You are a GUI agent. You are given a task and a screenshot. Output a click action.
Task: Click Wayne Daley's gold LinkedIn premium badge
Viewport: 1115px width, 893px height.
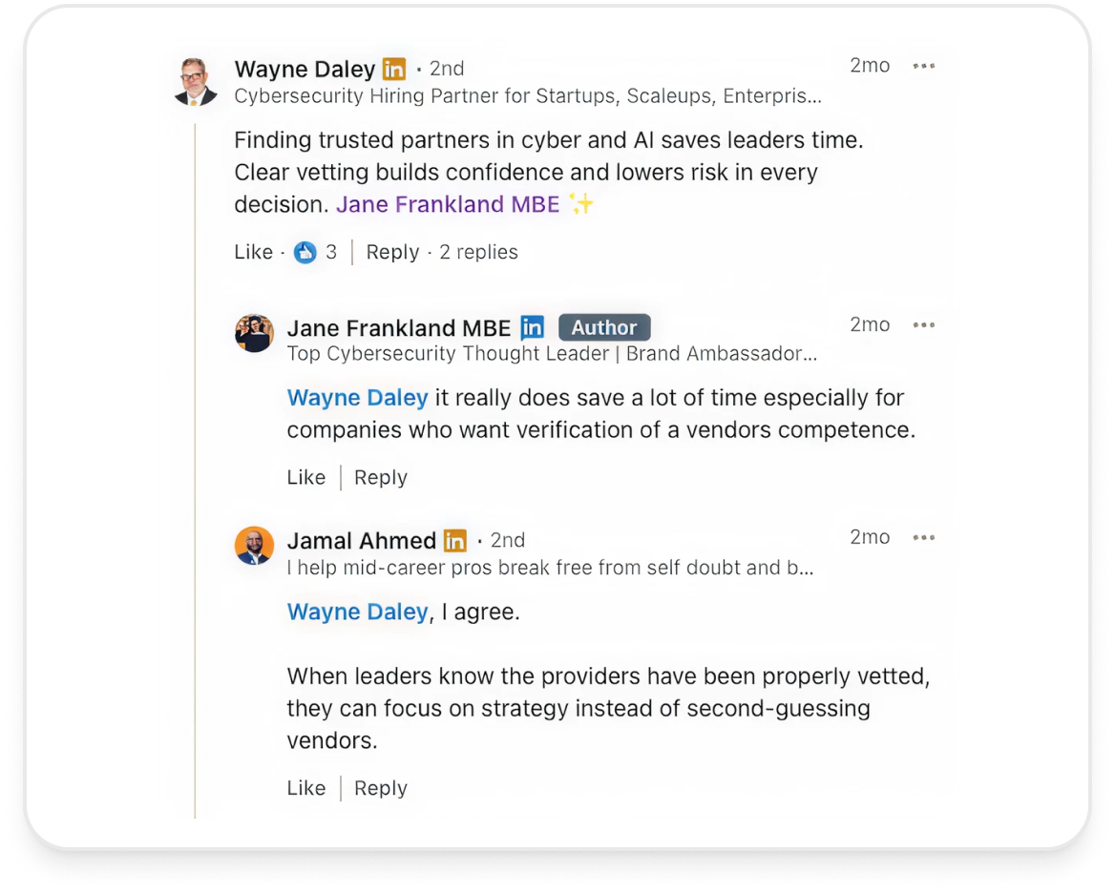394,69
